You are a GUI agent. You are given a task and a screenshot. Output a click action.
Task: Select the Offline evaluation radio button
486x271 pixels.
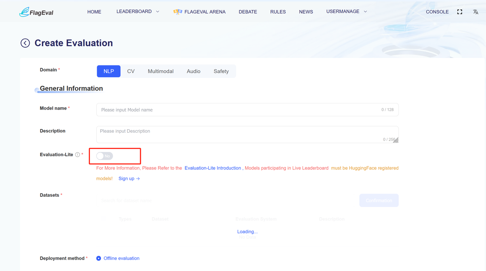pos(99,258)
